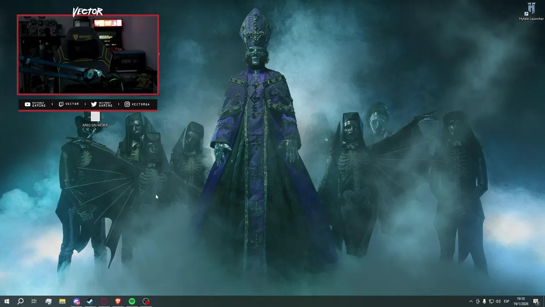Change the ESP input language

click(x=507, y=301)
